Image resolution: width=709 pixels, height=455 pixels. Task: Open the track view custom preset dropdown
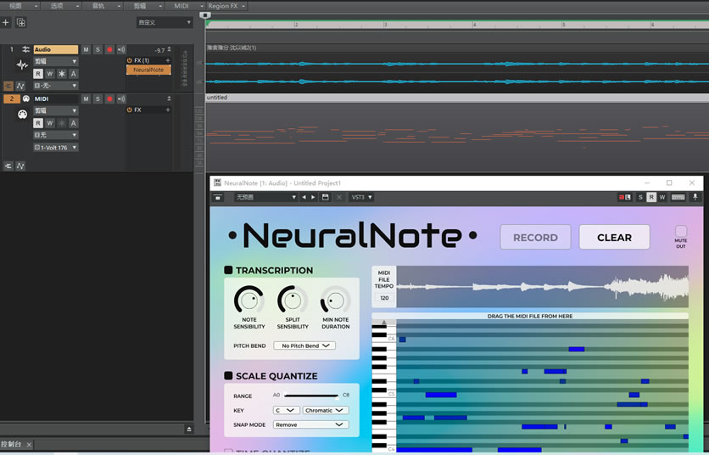[165, 23]
